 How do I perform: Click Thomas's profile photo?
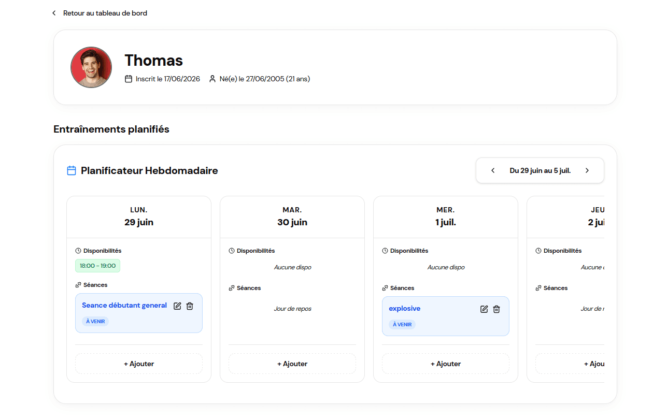pyautogui.click(x=91, y=67)
